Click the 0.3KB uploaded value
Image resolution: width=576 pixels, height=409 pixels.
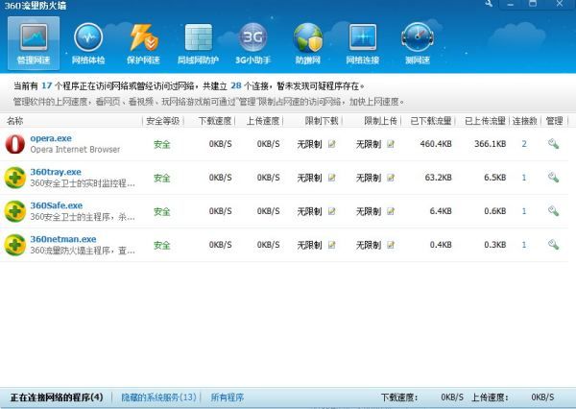point(494,245)
